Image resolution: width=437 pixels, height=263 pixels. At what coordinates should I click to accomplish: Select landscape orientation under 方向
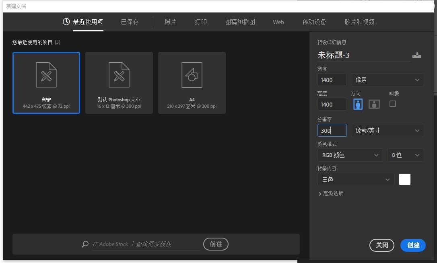pyautogui.click(x=374, y=104)
